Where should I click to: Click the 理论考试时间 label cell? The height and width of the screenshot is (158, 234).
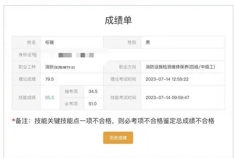[122, 79]
